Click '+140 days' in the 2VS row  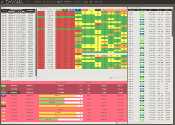pos(104,89)
